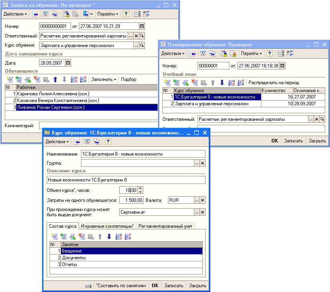This screenshot has width=330, height=292.
Task: Print from the Курс обучения bottom bar
Action: [88, 286]
